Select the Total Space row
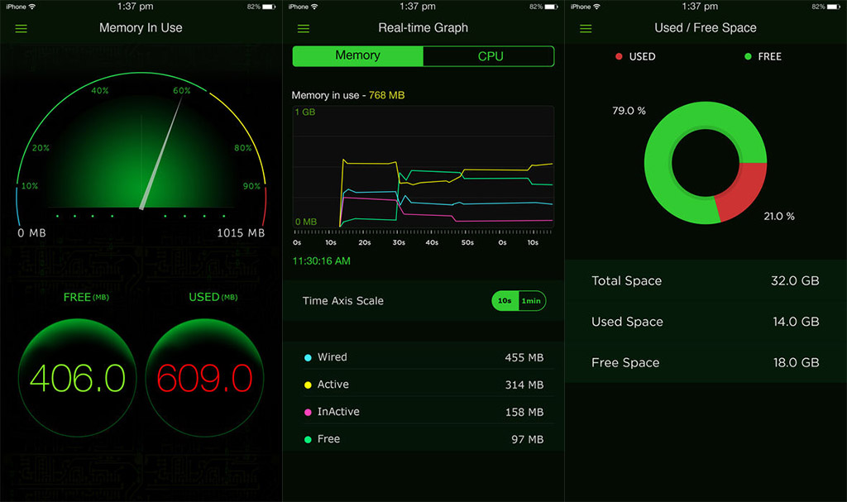Viewport: 847px width, 502px height. click(x=705, y=281)
